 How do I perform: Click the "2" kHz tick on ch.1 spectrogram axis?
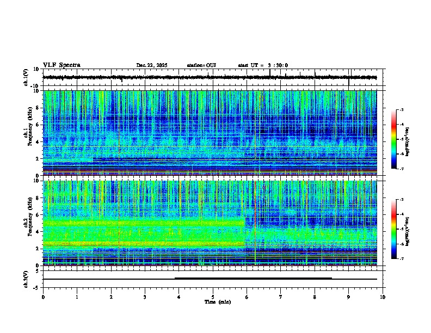tap(38, 158)
